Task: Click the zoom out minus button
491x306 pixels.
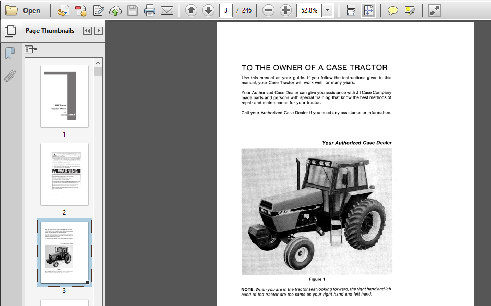Action: pyautogui.click(x=268, y=10)
